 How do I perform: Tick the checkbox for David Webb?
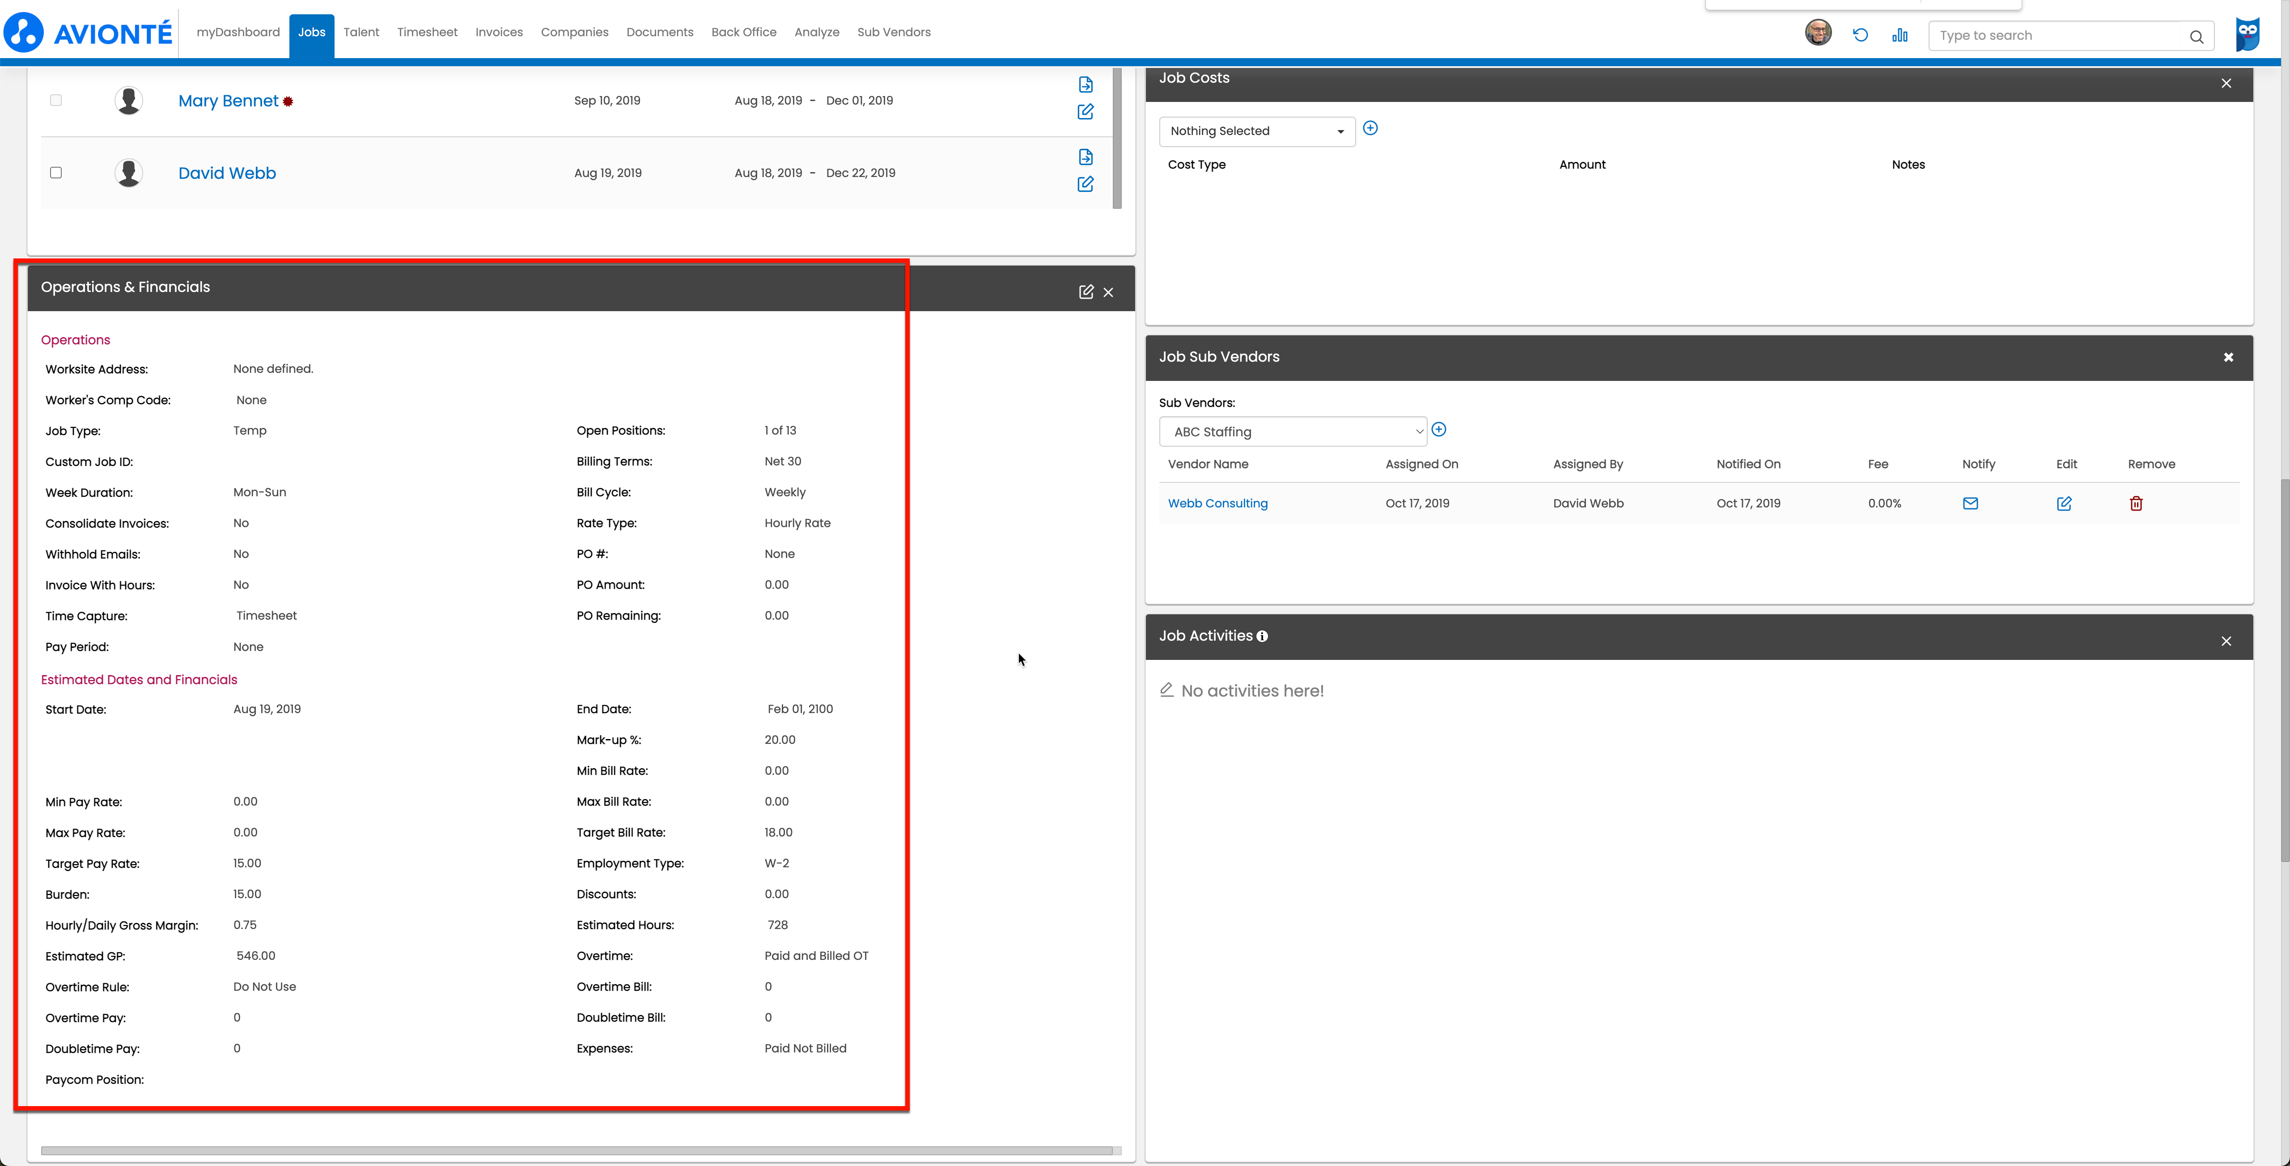56,173
